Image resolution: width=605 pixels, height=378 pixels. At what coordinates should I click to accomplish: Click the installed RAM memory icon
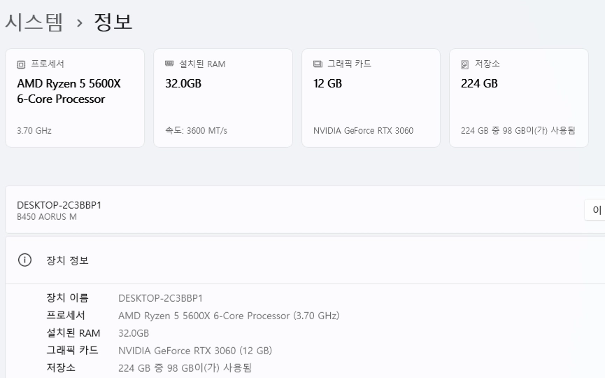pyautogui.click(x=169, y=64)
